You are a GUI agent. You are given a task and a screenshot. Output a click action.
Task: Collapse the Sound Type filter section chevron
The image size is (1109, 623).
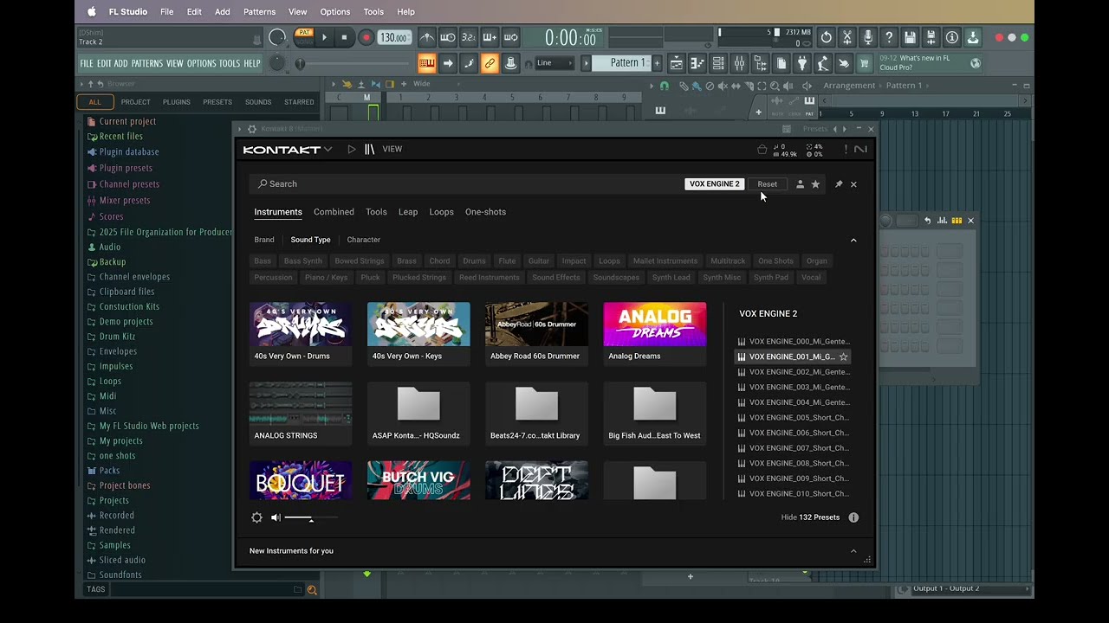[x=853, y=240]
